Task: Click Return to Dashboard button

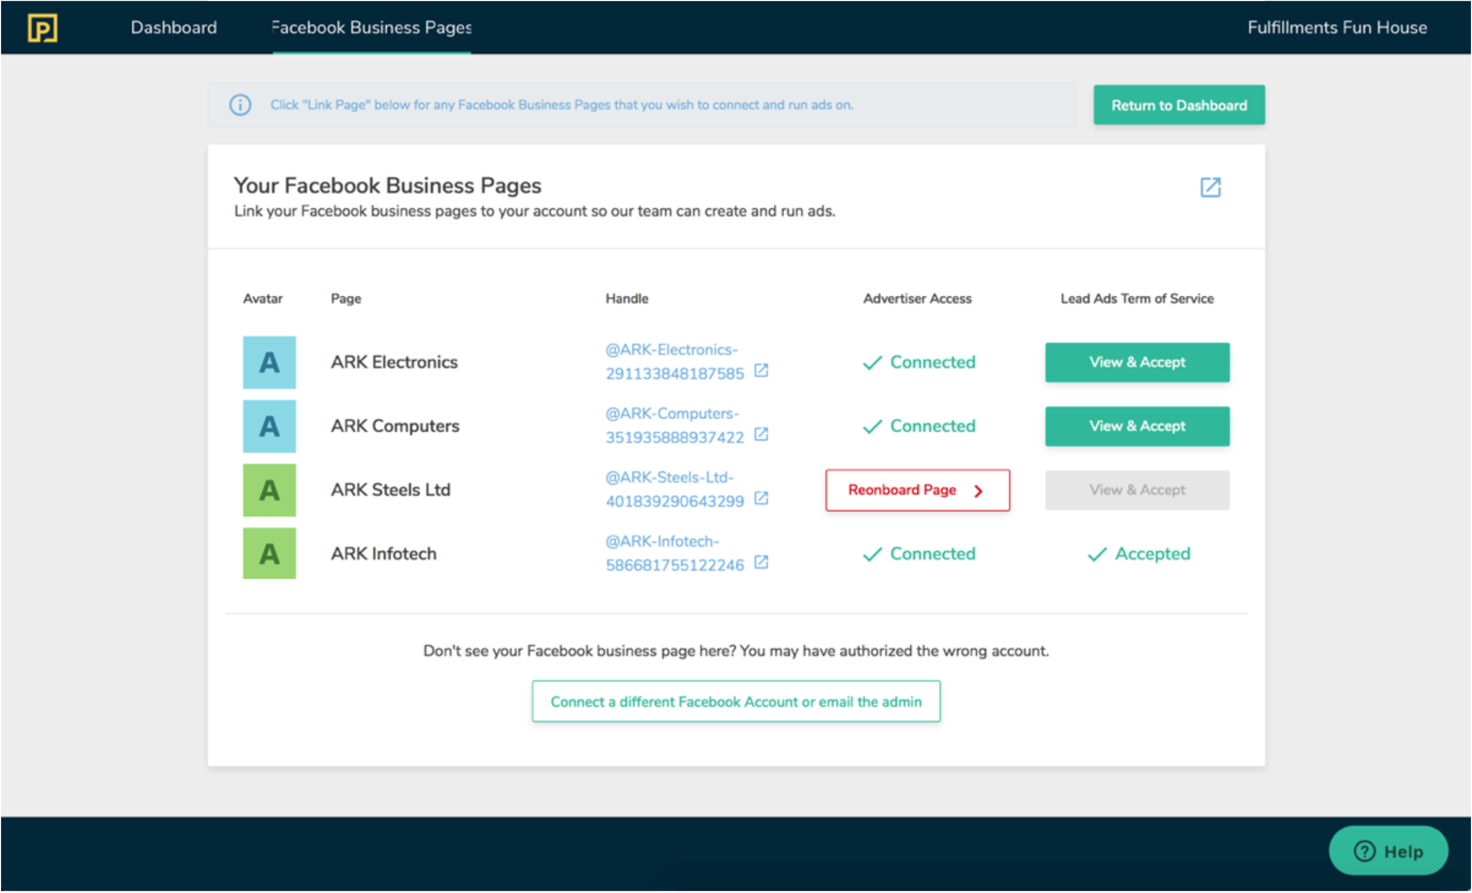Action: pos(1179,105)
